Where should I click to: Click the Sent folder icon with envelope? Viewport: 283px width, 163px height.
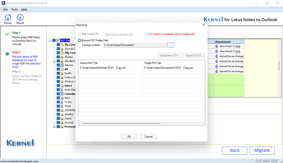61,98
